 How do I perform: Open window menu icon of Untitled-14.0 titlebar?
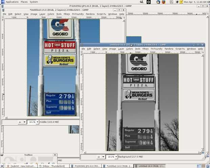coord(3,10)
